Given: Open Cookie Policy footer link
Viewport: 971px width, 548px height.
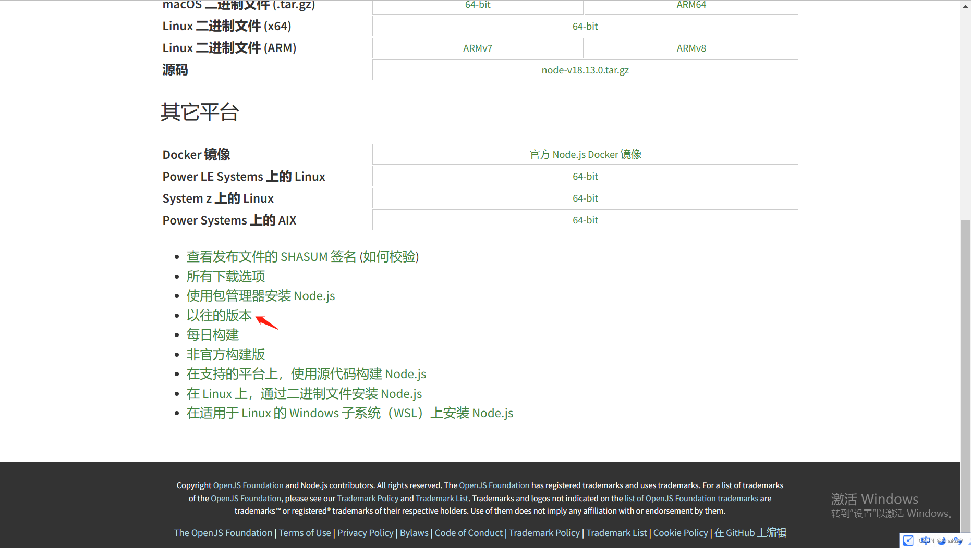Looking at the screenshot, I should pos(681,533).
